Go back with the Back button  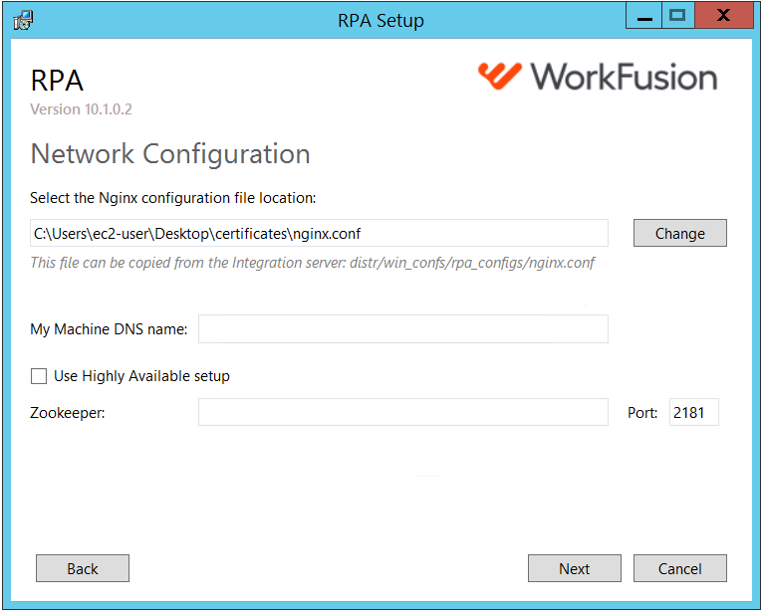83,568
